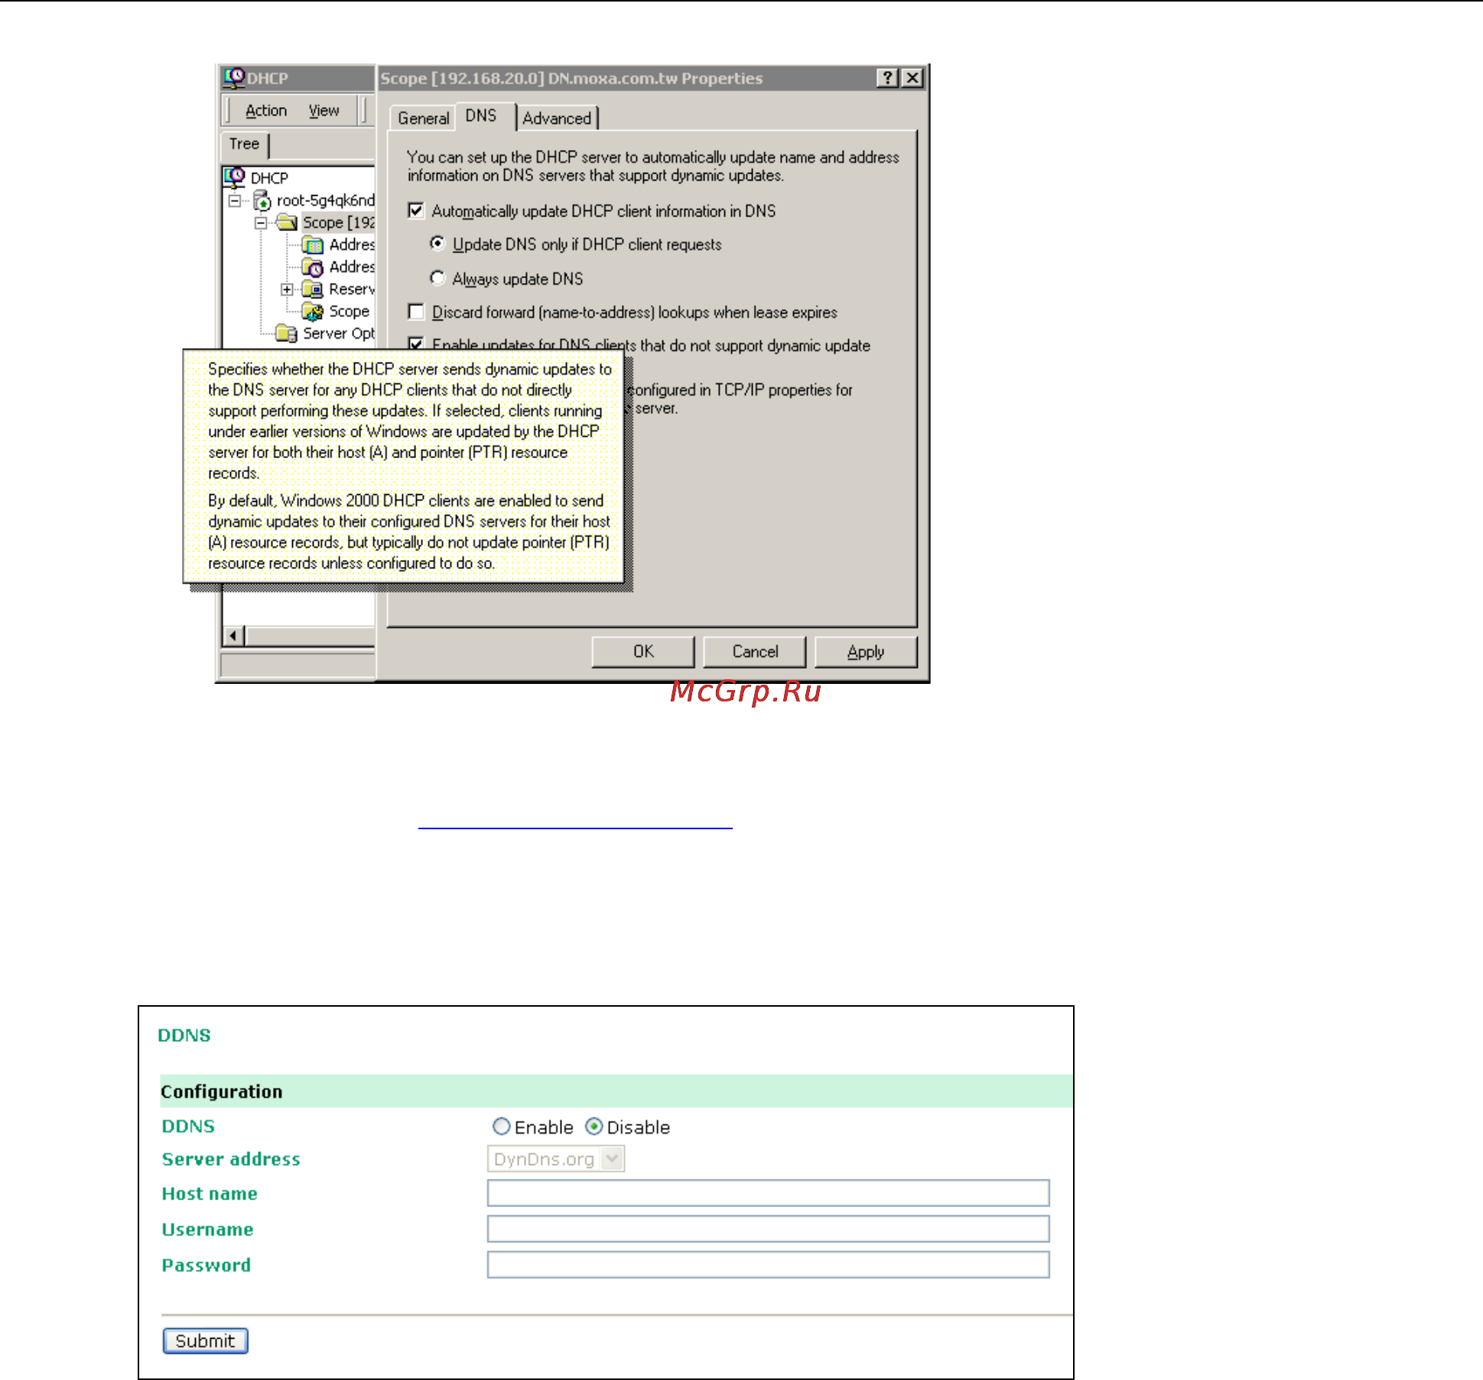Click the tree pane scroll left arrow
The width and height of the screenshot is (1483, 1380).
pyautogui.click(x=235, y=636)
